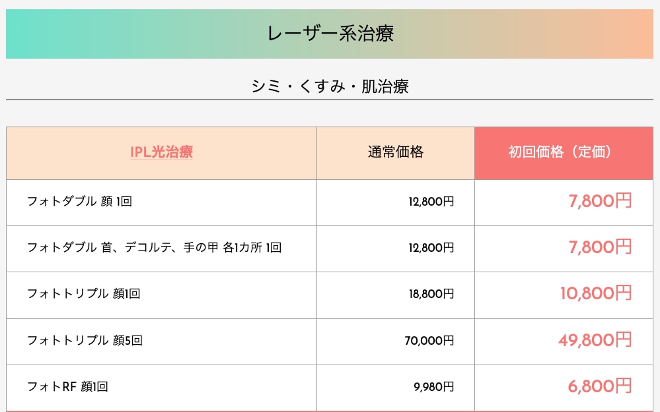
Task: Select the フォトトリプル 顔5回 row label
Action: pyautogui.click(x=85, y=340)
